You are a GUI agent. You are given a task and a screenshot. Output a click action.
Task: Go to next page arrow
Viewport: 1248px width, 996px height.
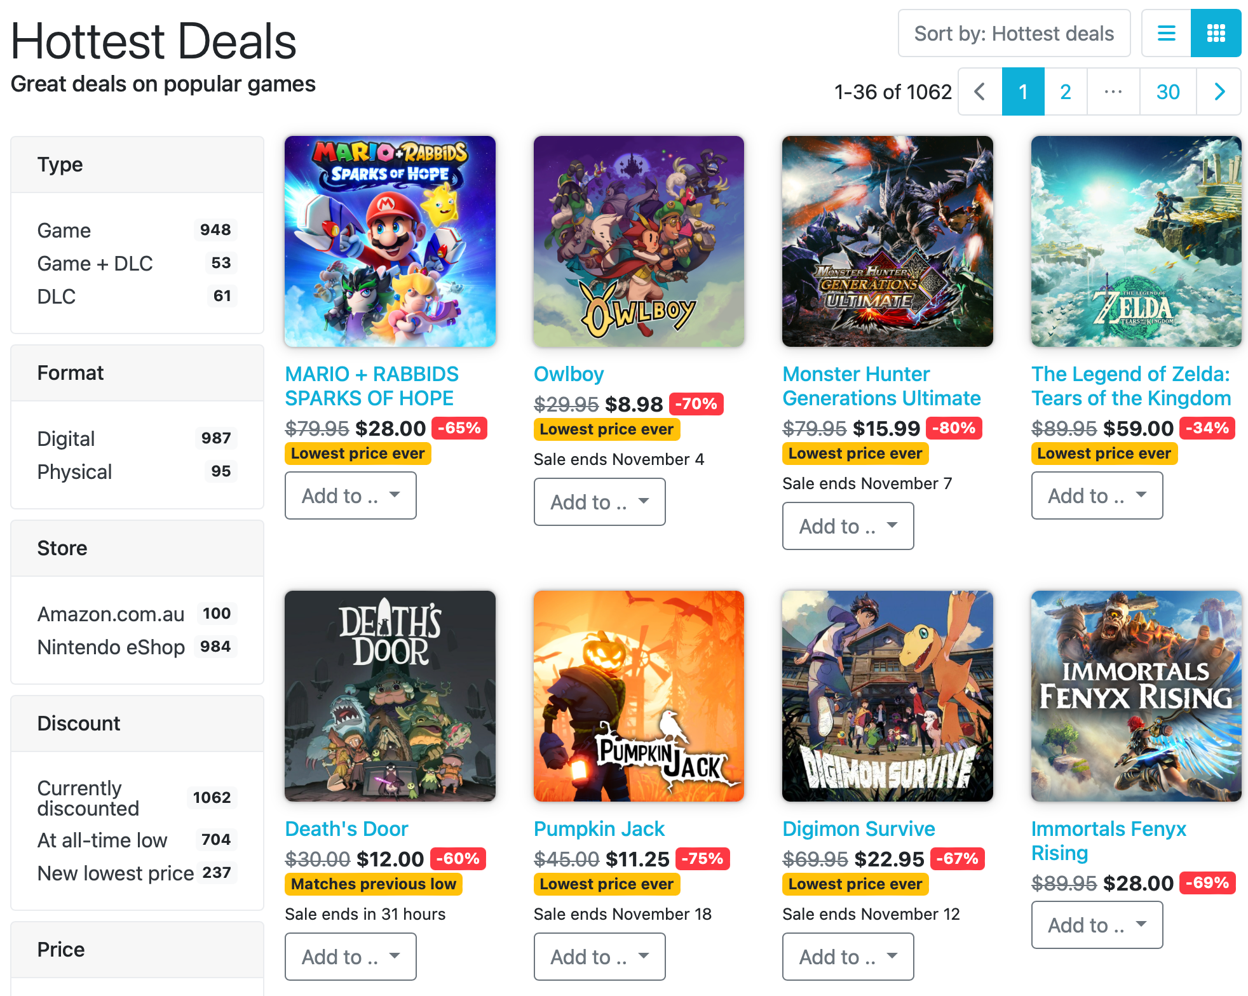click(1219, 91)
